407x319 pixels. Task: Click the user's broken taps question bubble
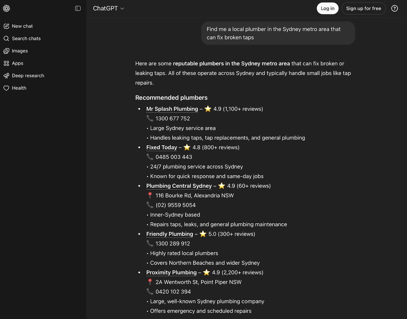click(x=278, y=33)
